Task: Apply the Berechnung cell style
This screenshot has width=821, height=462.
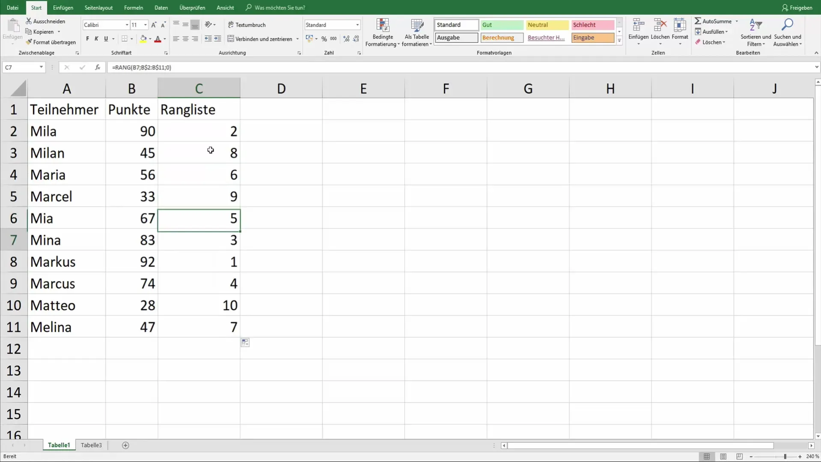Action: (x=502, y=38)
